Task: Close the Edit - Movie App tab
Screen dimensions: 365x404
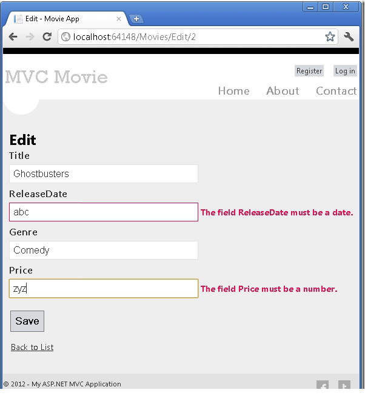Action: tap(119, 19)
